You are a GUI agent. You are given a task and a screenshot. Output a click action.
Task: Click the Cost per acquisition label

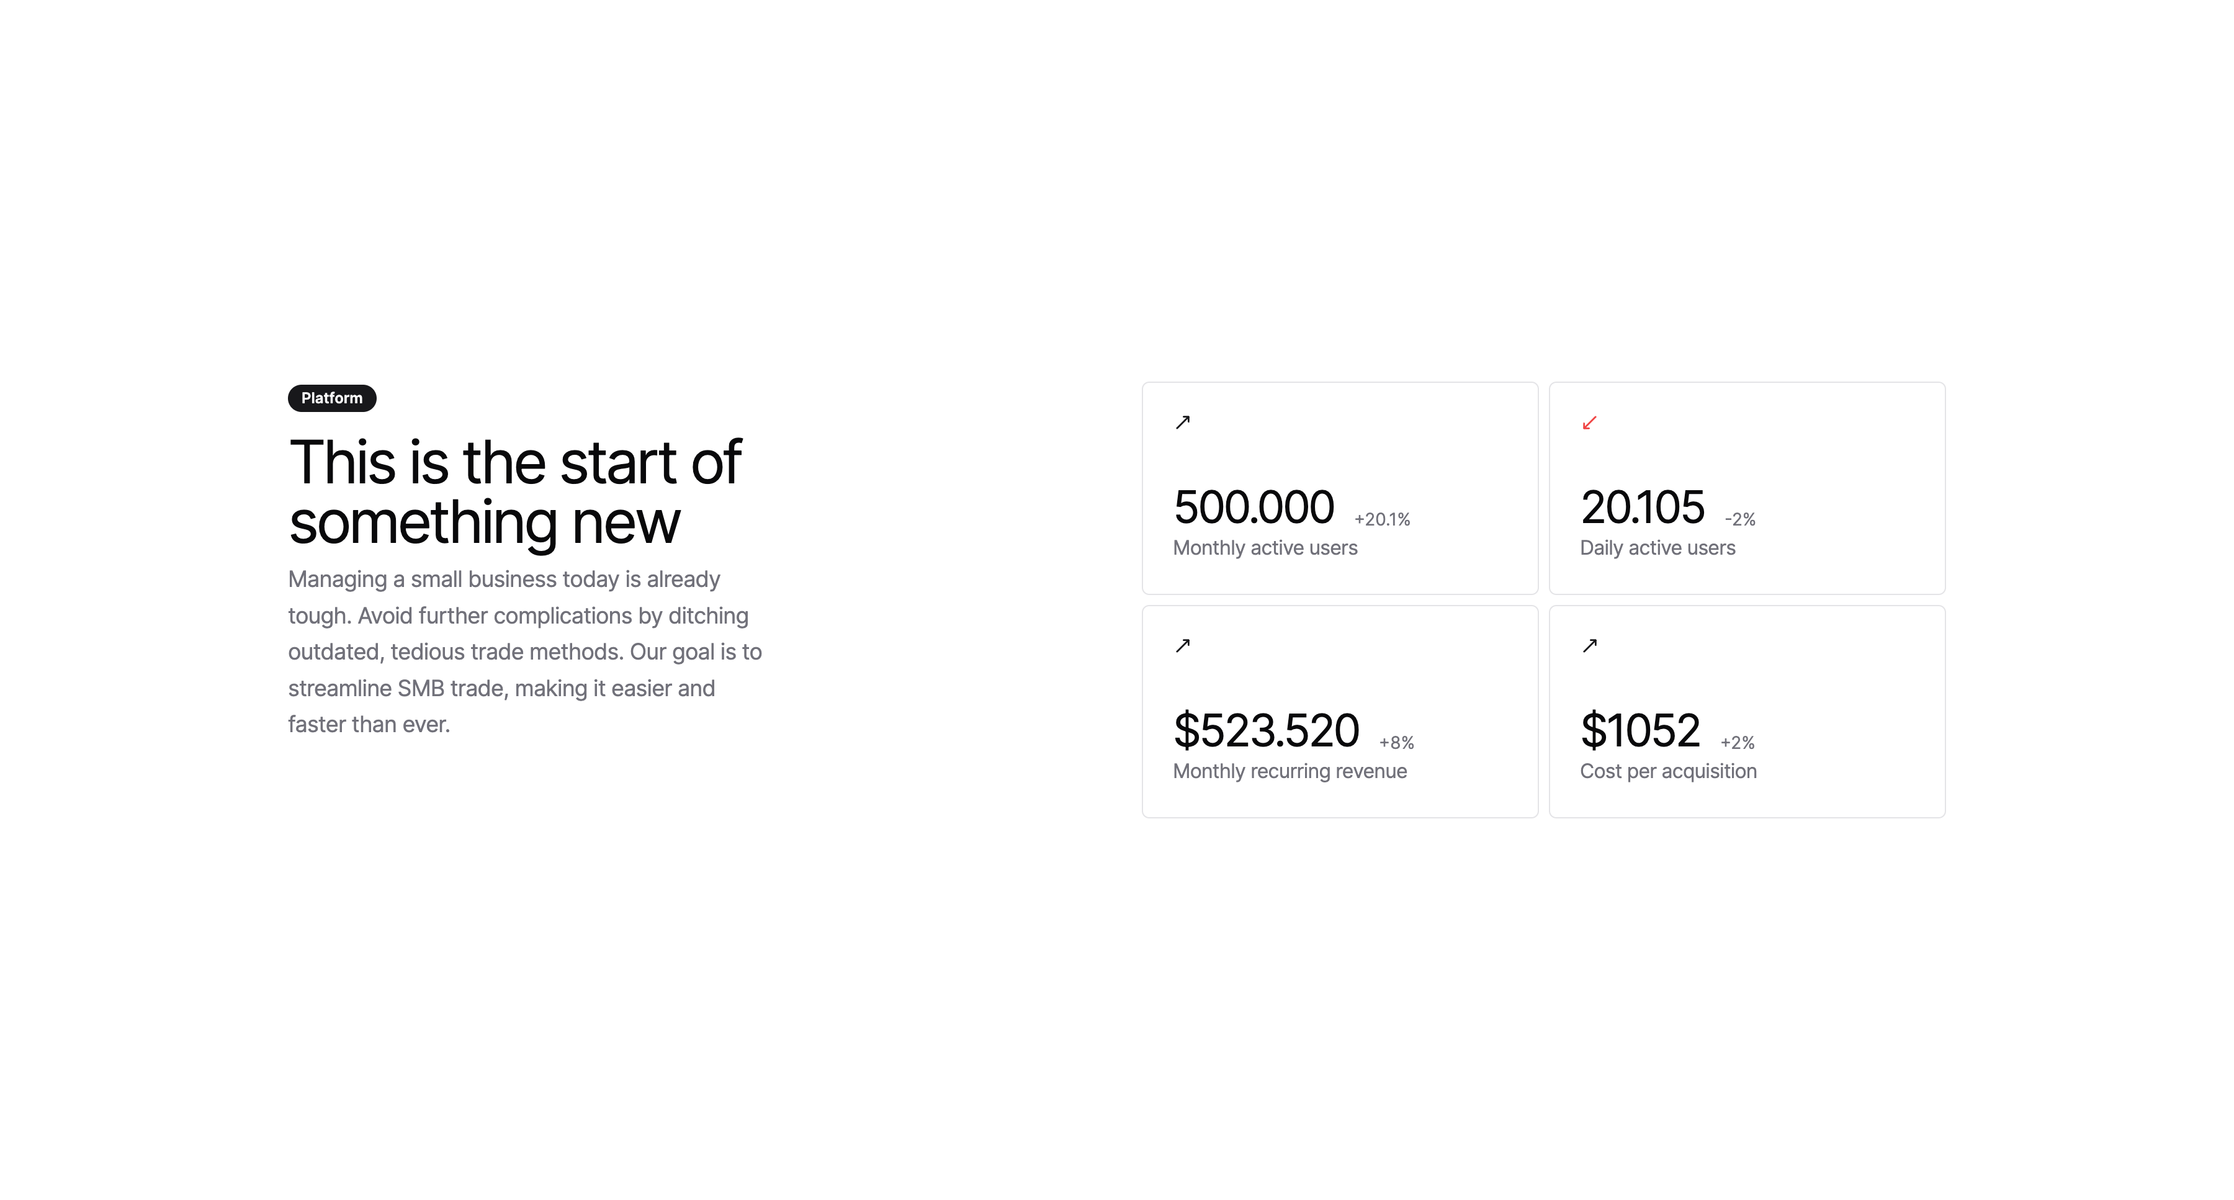pyautogui.click(x=1667, y=772)
